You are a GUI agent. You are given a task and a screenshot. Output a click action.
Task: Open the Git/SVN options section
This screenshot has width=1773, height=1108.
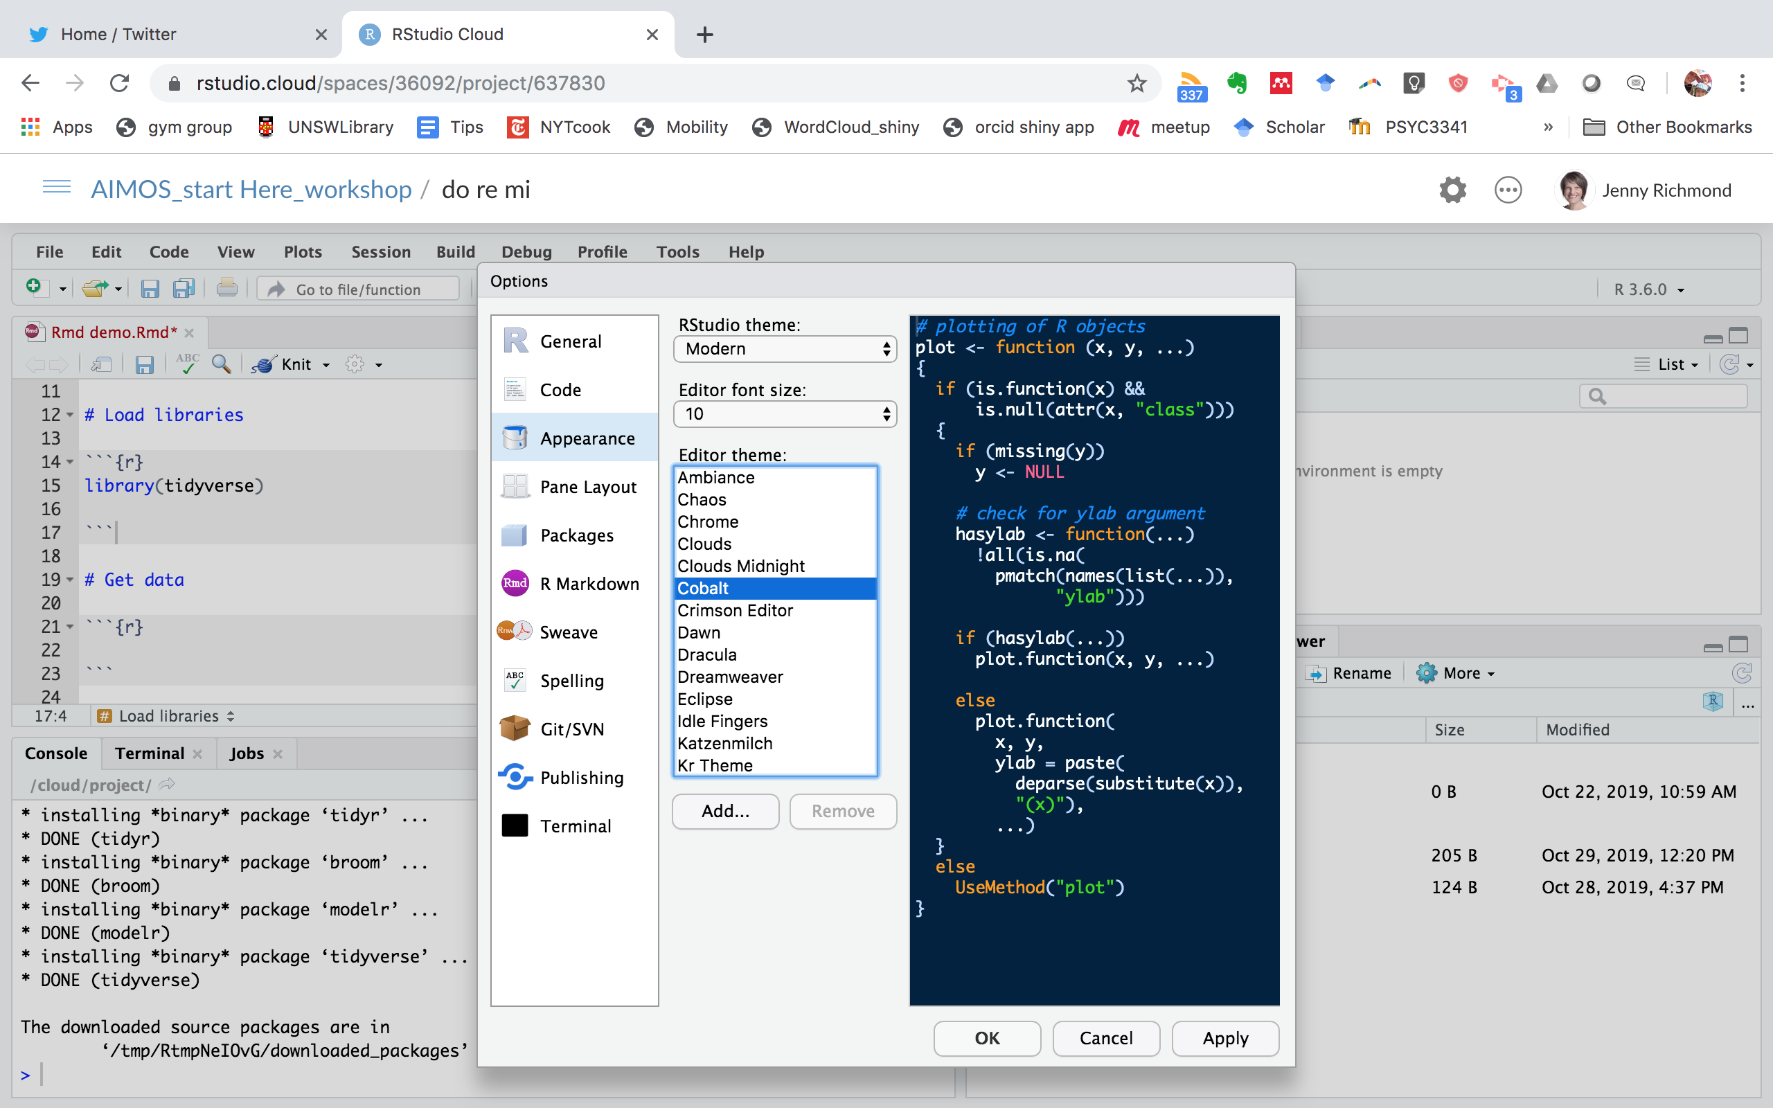571,729
